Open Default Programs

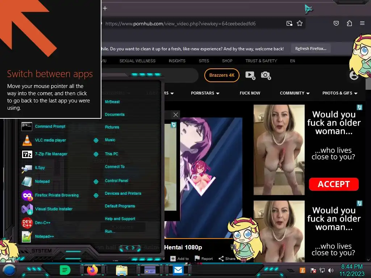(x=120, y=206)
